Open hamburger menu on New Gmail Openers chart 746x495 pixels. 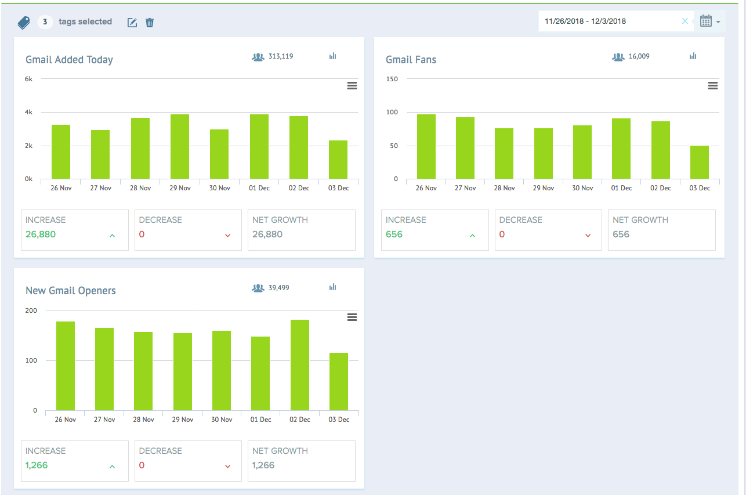(352, 317)
